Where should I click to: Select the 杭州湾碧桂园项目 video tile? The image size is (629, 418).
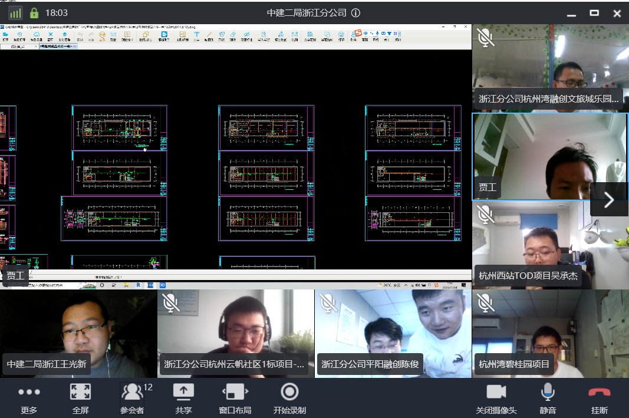pyautogui.click(x=551, y=334)
